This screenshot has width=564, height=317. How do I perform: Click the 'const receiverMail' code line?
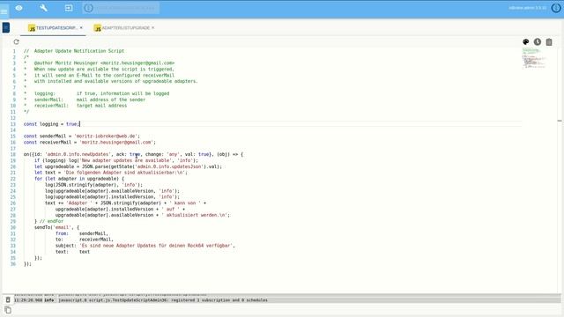tap(90, 143)
